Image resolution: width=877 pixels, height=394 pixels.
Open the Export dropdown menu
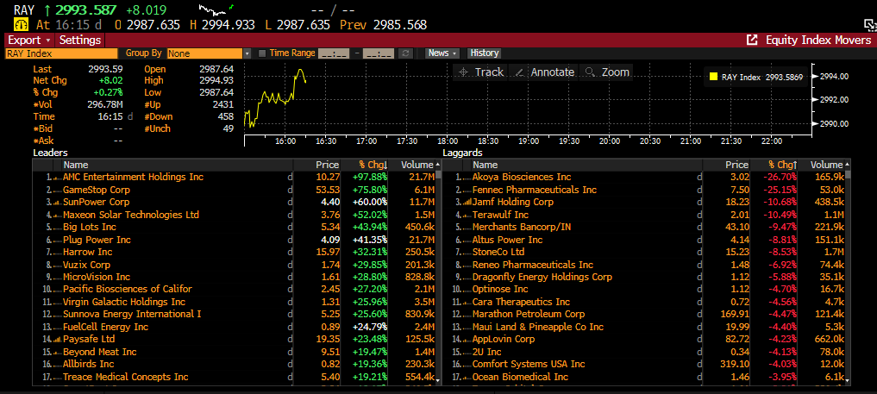(30, 41)
